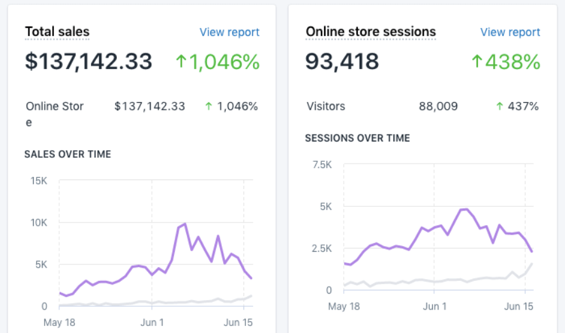Click Jun 15 label on sessions chart axis
Image resolution: width=565 pixels, height=333 pixels.
520,307
